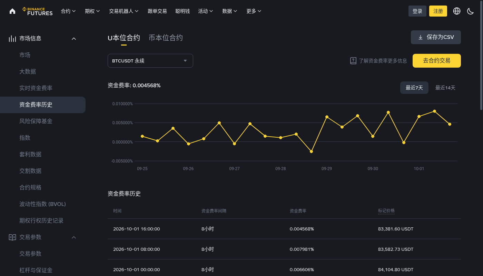483x276 pixels.
Task: Open the 期权 dropdown menu
Action: click(92, 11)
